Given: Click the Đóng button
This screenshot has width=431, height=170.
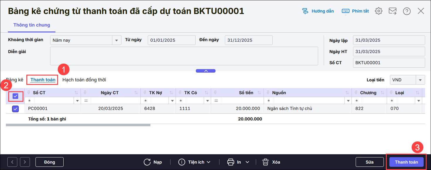Looking at the screenshot, I should pyautogui.click(x=50, y=162).
